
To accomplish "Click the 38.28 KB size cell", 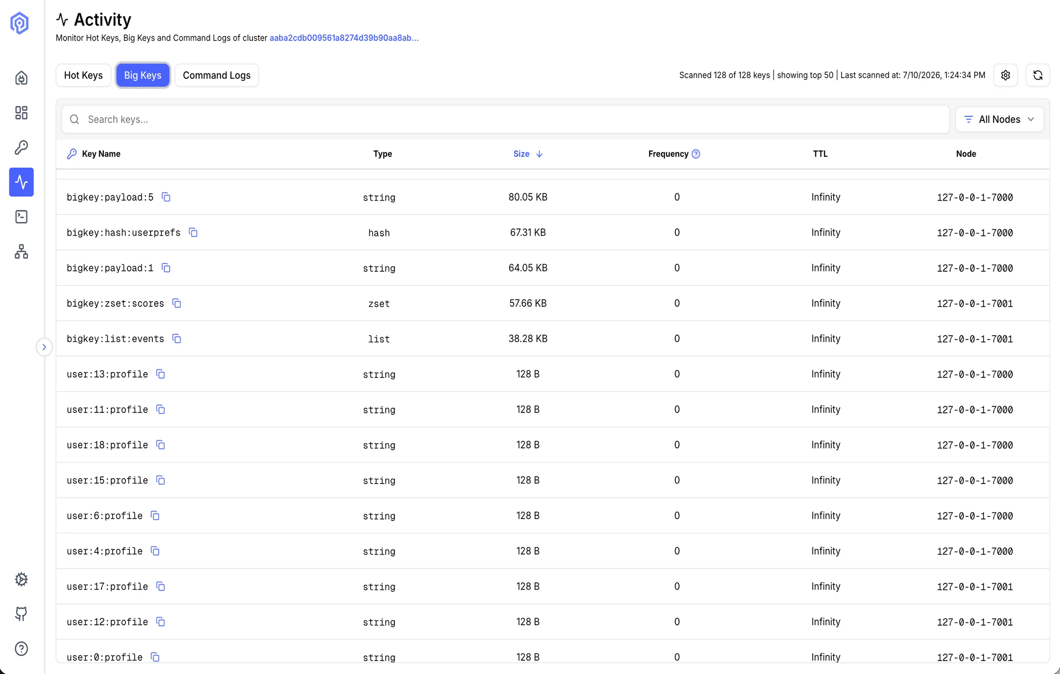I will coord(528,339).
